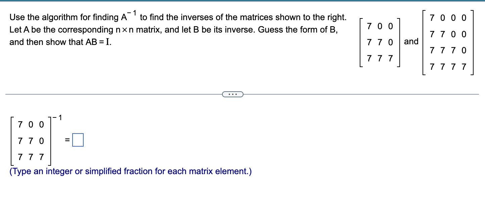Screen dimensions: 485x204
Task: Select the matrix in the answer area
Action: [30, 141]
